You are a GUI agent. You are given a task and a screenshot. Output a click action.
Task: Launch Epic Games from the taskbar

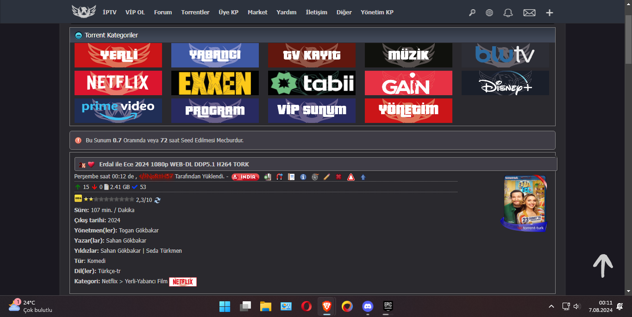pos(388,306)
